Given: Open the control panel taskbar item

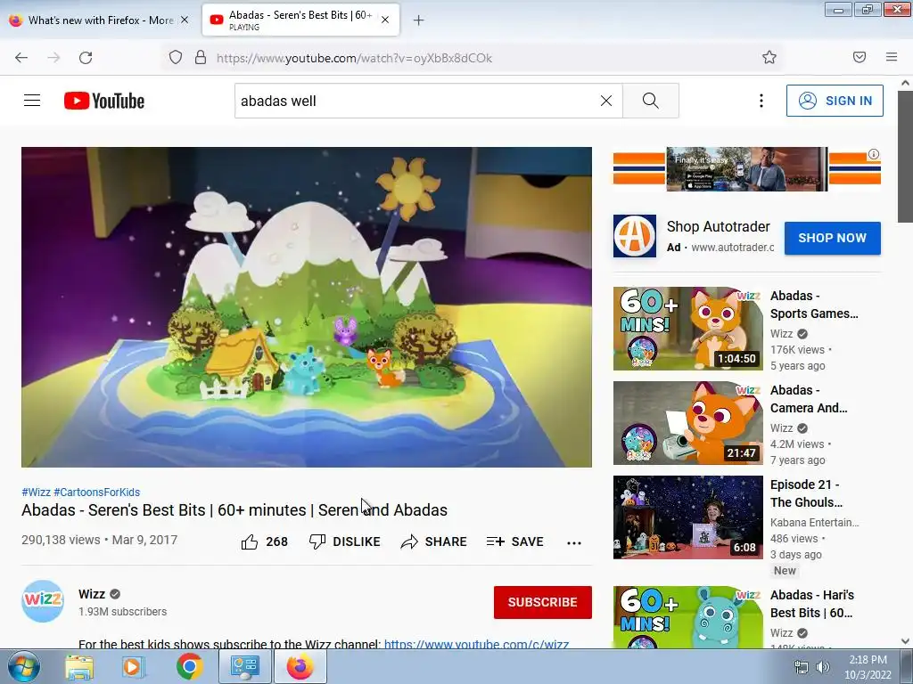Looking at the screenshot, I should [x=244, y=666].
